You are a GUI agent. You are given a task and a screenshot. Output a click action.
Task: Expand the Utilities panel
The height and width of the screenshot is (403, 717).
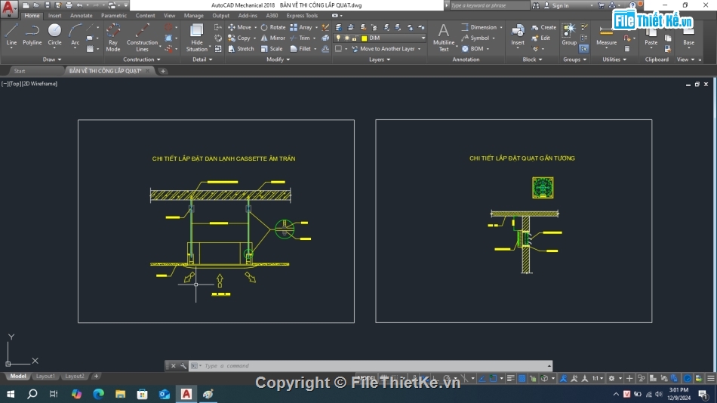coord(614,60)
